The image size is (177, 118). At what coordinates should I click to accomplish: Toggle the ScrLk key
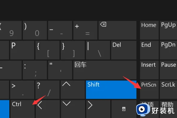[168, 90]
